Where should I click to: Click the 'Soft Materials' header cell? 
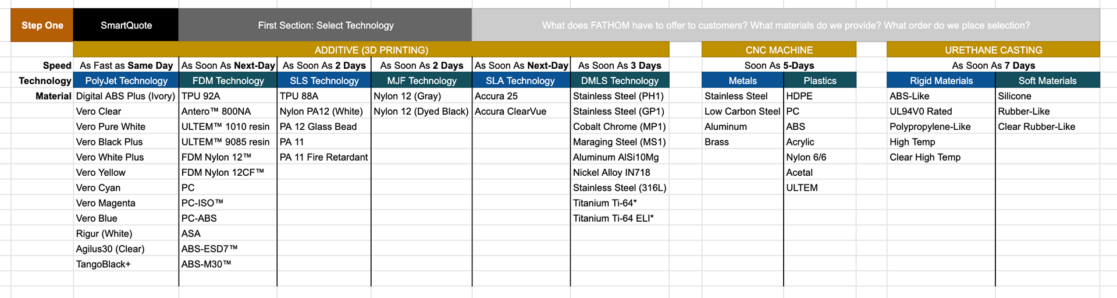tap(1047, 80)
